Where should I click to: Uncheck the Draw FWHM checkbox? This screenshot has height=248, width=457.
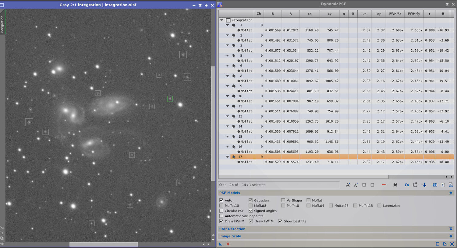tap(221, 221)
